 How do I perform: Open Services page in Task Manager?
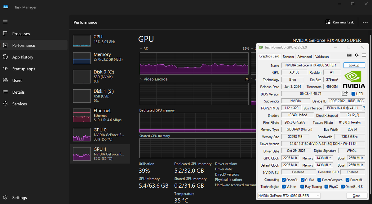34,104
